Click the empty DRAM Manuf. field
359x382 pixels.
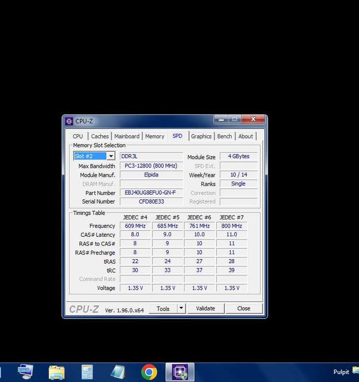click(x=151, y=184)
